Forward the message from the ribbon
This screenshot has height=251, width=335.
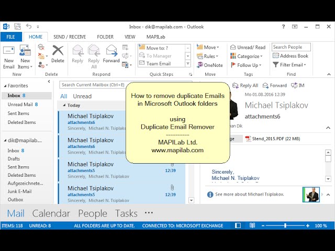[x=111, y=54]
